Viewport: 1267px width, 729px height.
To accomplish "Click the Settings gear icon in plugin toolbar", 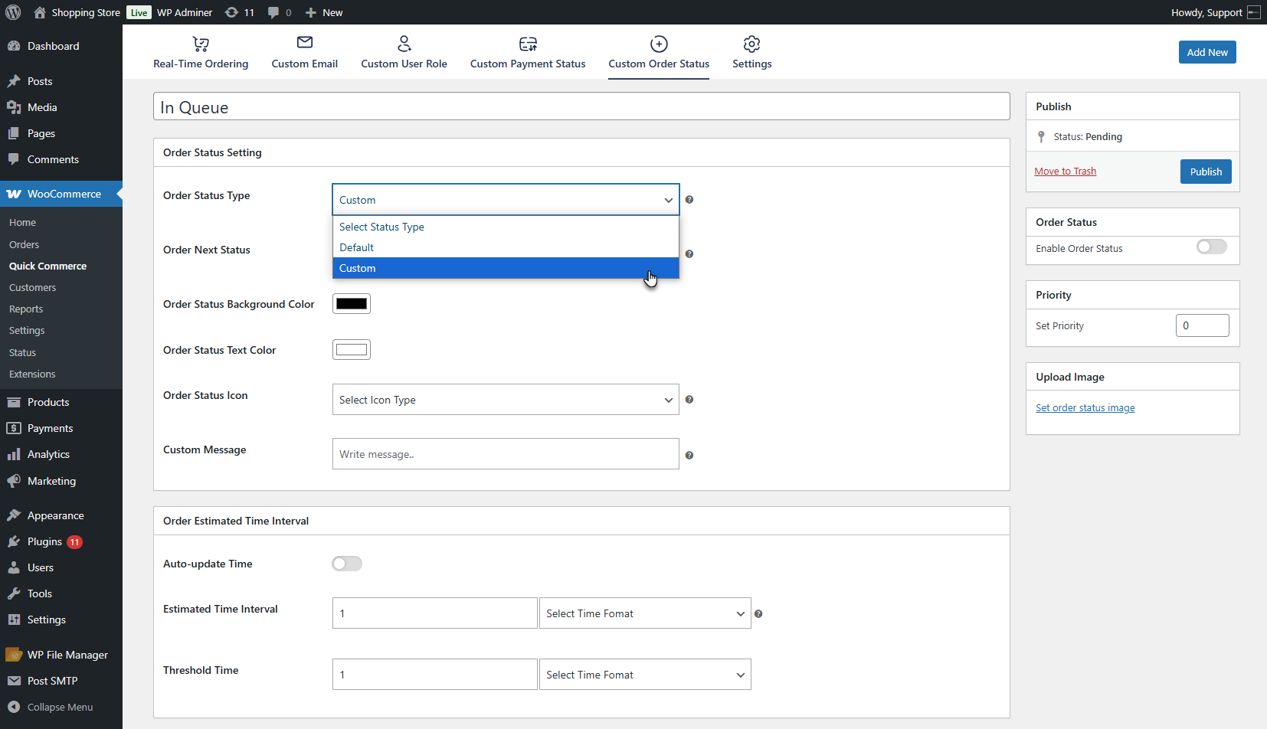I will pyautogui.click(x=751, y=44).
